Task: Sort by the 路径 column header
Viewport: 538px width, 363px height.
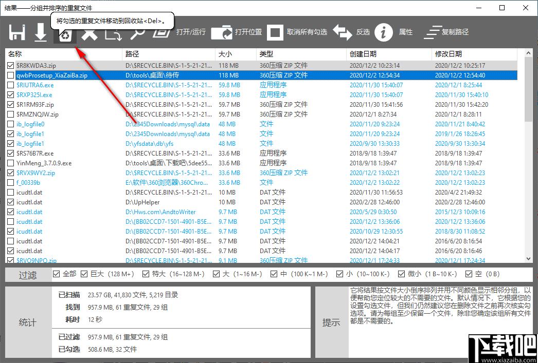Action: [x=169, y=54]
